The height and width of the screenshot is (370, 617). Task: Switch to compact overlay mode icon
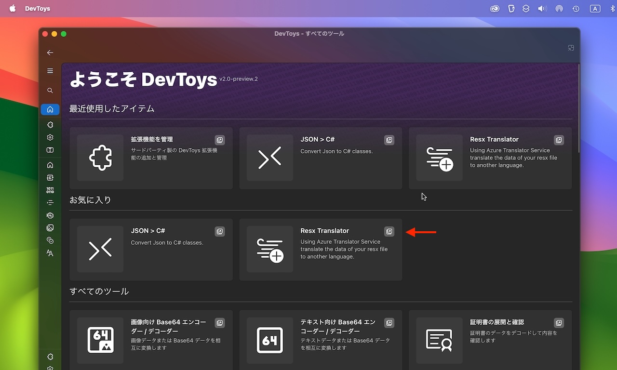[571, 48]
